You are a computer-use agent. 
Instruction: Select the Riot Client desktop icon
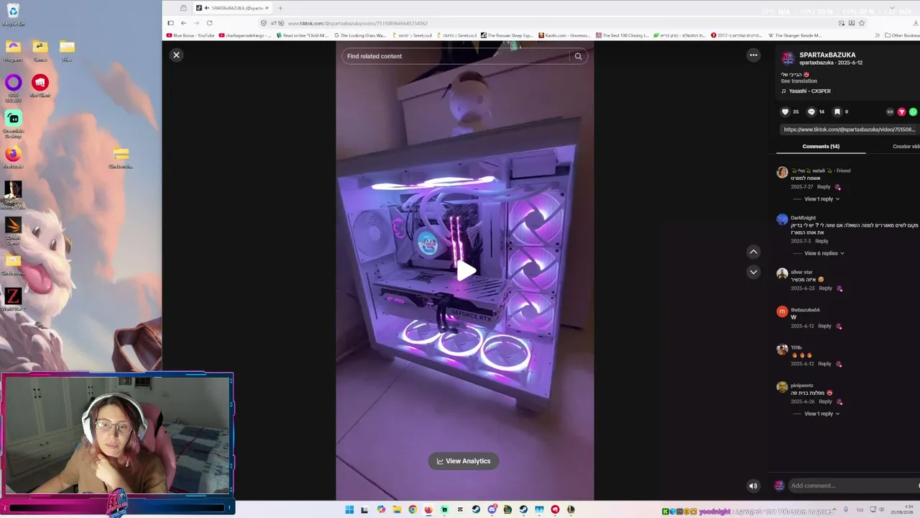pos(40,86)
